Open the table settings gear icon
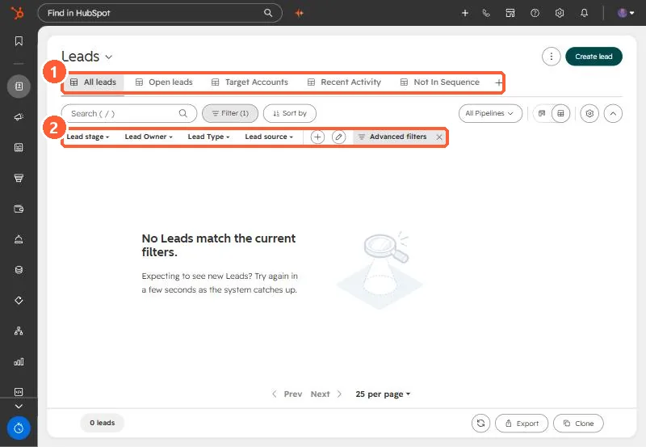Image resolution: width=646 pixels, height=447 pixels. coord(589,113)
